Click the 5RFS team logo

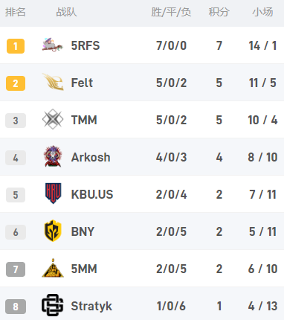tap(53, 45)
